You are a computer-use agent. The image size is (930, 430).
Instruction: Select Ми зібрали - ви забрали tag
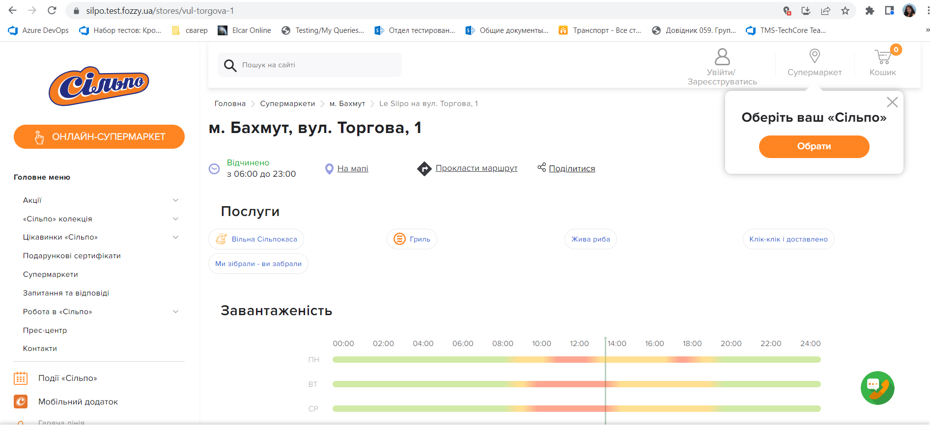pyautogui.click(x=258, y=264)
